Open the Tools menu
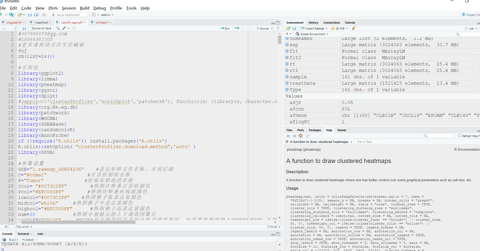The image size is (480, 251). 131,8
